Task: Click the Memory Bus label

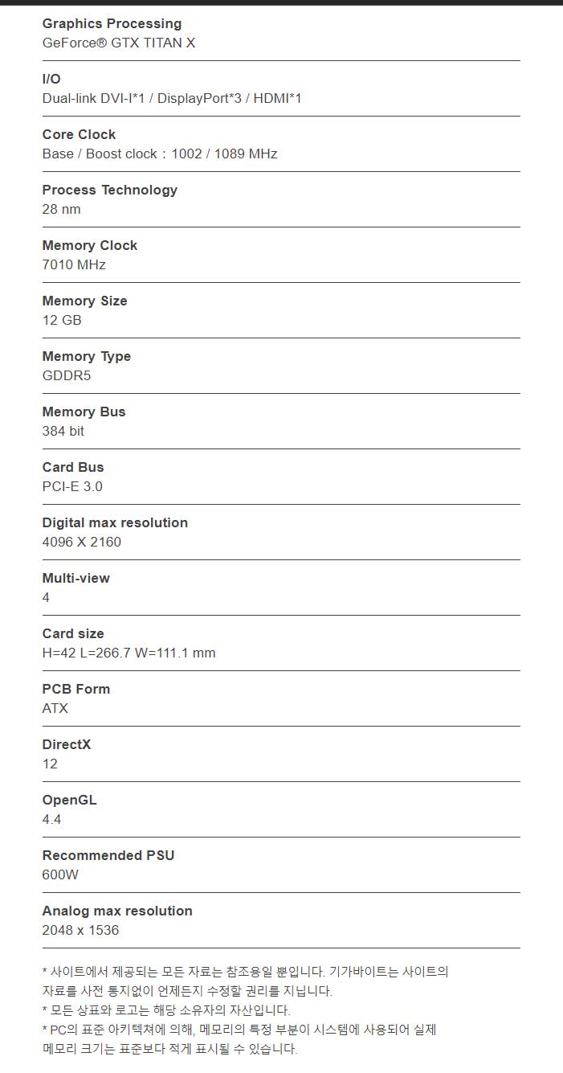Action: pos(84,412)
